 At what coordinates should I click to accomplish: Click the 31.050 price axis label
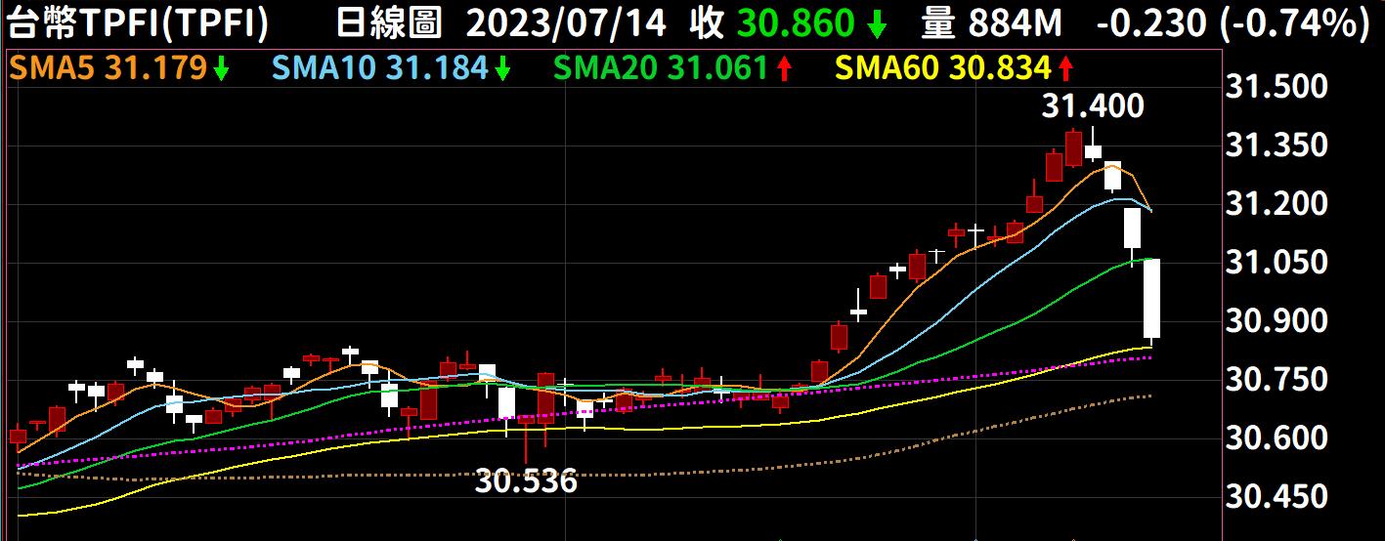[1278, 263]
